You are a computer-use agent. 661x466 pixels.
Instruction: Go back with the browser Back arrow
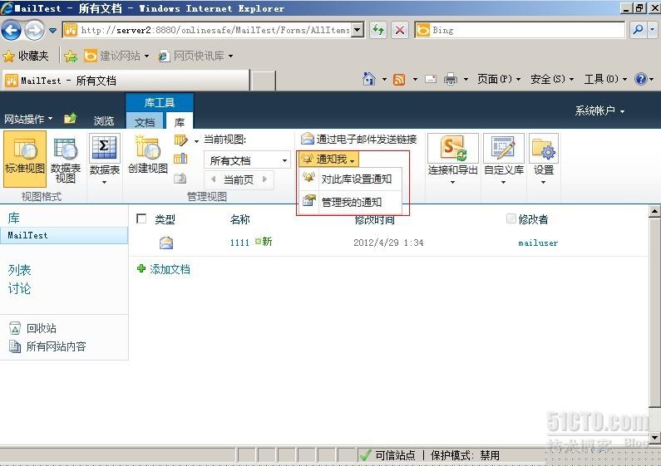pos(11,30)
